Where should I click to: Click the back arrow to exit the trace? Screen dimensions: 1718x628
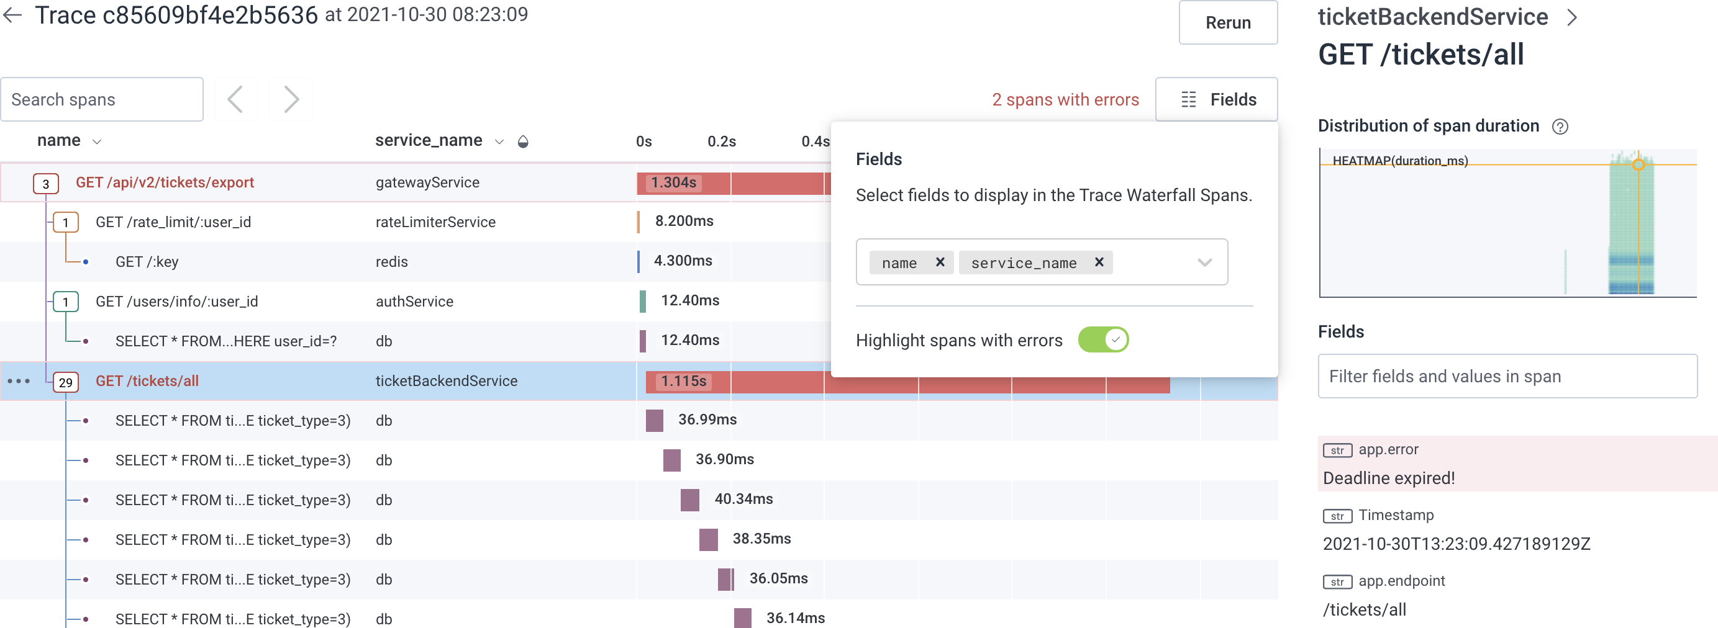click(13, 15)
